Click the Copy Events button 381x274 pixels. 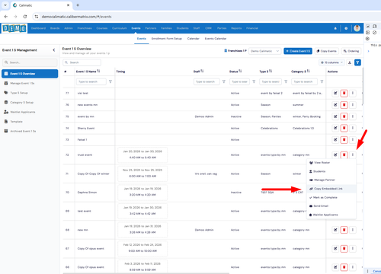326,51
